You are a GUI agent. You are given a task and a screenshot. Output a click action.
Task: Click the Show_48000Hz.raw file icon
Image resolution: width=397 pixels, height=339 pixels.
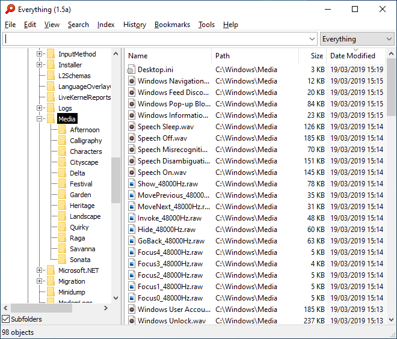pos(131,184)
